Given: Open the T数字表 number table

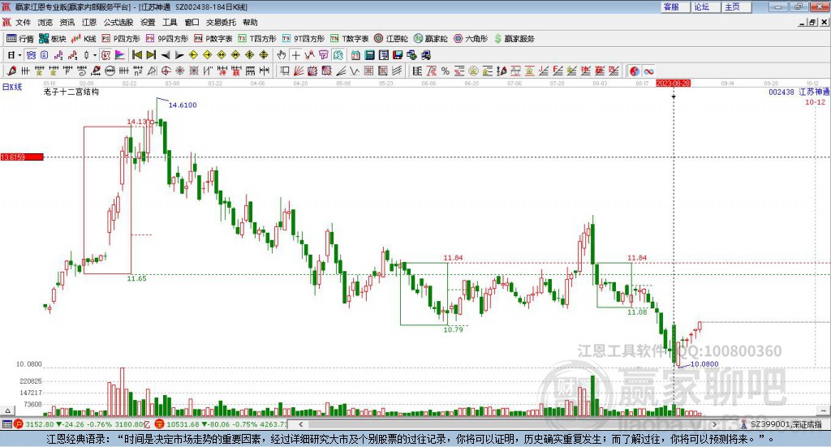Looking at the screenshot, I should click(x=349, y=39).
